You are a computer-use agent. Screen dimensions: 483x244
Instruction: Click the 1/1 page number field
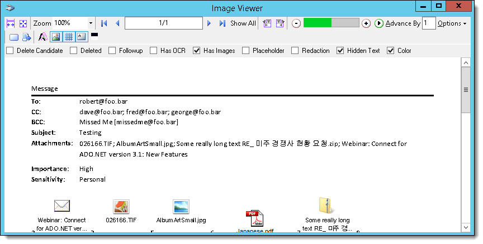tap(164, 23)
